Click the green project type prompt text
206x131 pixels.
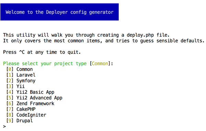click(x=45, y=64)
